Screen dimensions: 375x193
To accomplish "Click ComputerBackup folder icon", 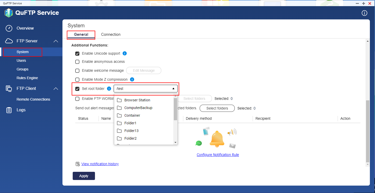I will point(119,108).
